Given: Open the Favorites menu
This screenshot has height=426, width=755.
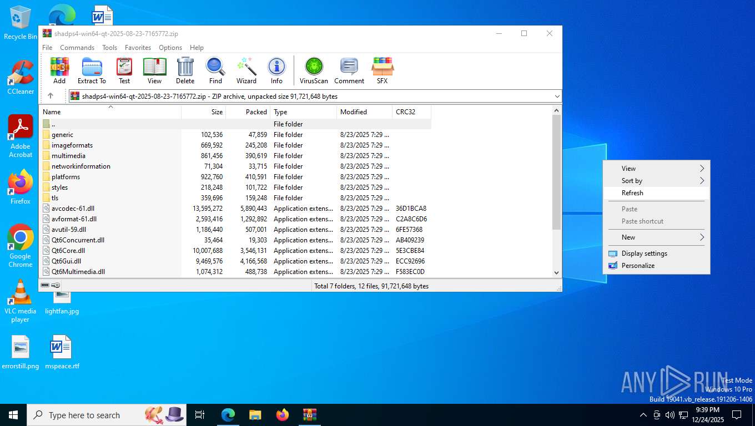Looking at the screenshot, I should tap(138, 48).
